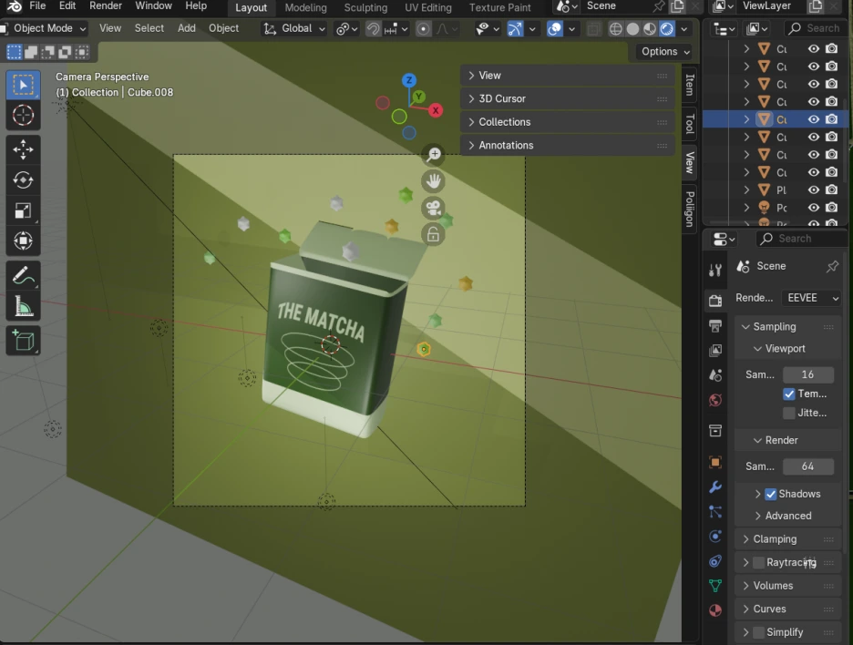The image size is (853, 645).
Task: Select the Move tool in toolbar
Action: point(23,149)
